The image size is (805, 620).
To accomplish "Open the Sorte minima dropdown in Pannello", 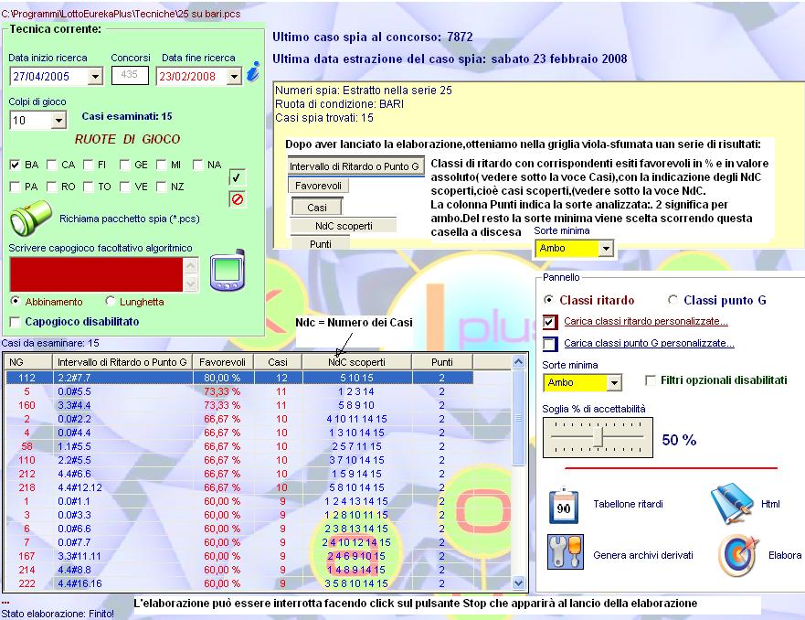I will [x=614, y=382].
